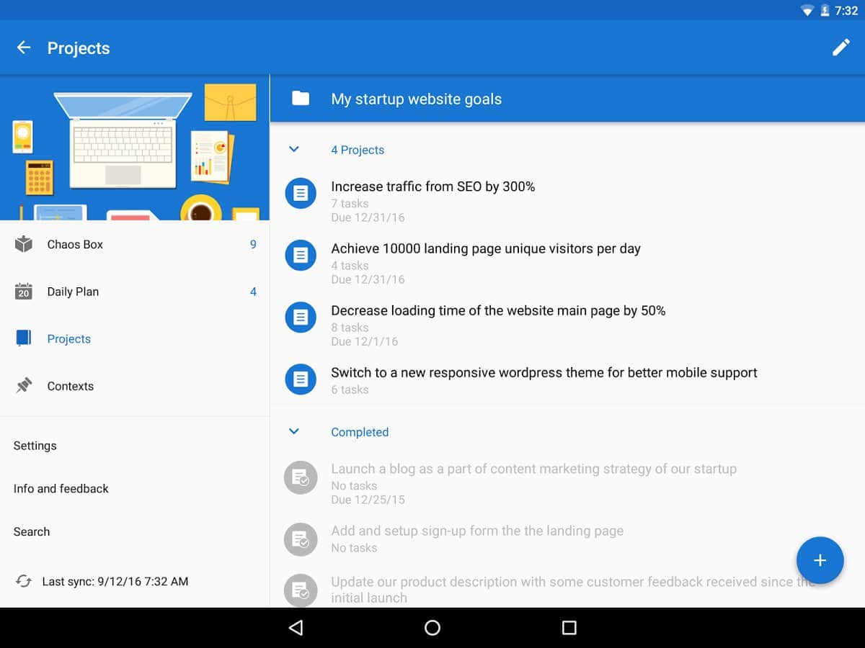Tap the folder icon in the header
The image size is (865, 648).
click(x=301, y=99)
